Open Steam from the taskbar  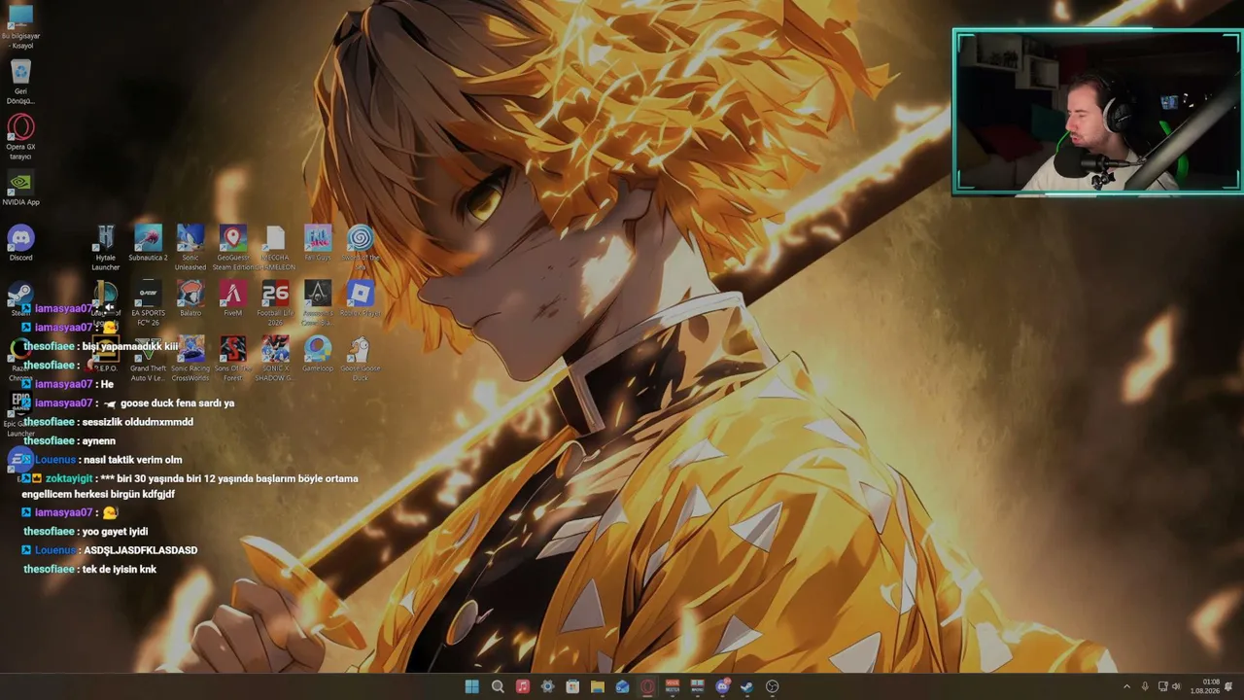tap(746, 686)
